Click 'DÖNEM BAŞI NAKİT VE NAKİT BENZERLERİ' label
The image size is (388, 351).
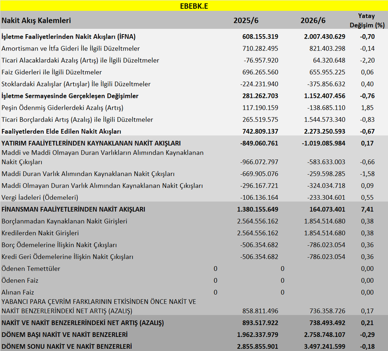point(64,335)
